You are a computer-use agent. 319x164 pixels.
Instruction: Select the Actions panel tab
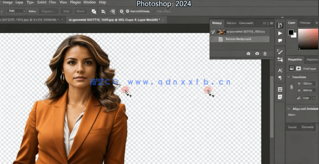tap(231, 23)
